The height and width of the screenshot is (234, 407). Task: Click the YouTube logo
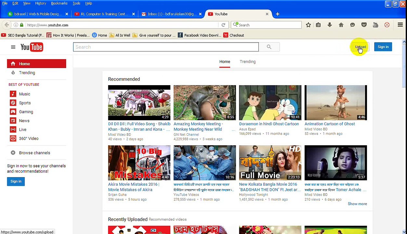(32, 47)
